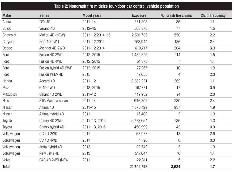Select Camry 4D 2WD exposure 5,778,654
Viewport: 234px width, 172px height.
coord(139,120)
